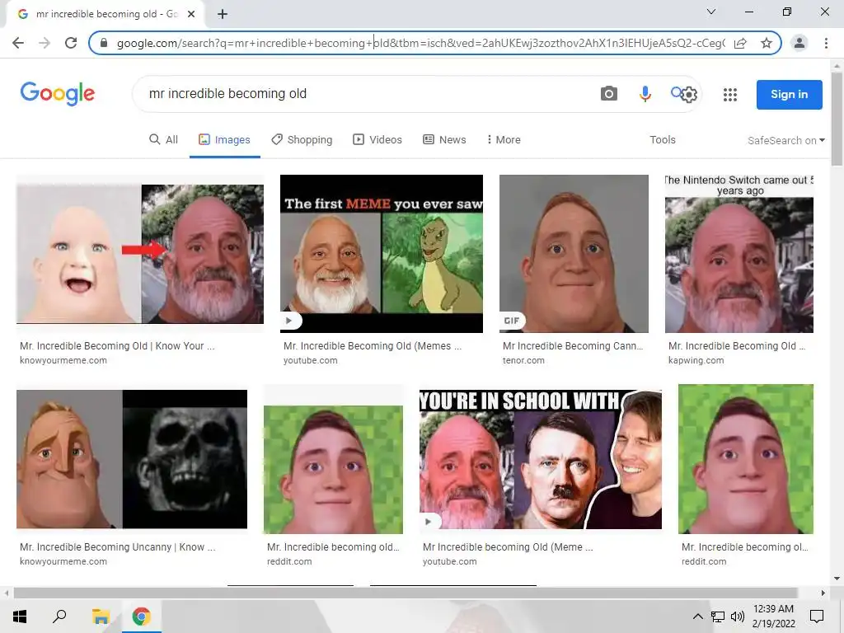Open 'Mr. Incredible Becoming Old | Know Your' link
Image resolution: width=844 pixels, height=633 pixels.
click(117, 345)
